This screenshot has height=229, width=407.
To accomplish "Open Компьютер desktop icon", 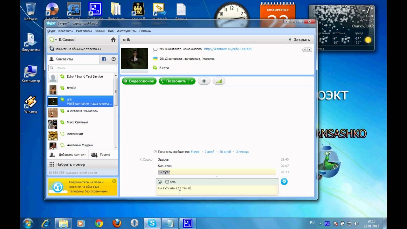I will pos(31,74).
